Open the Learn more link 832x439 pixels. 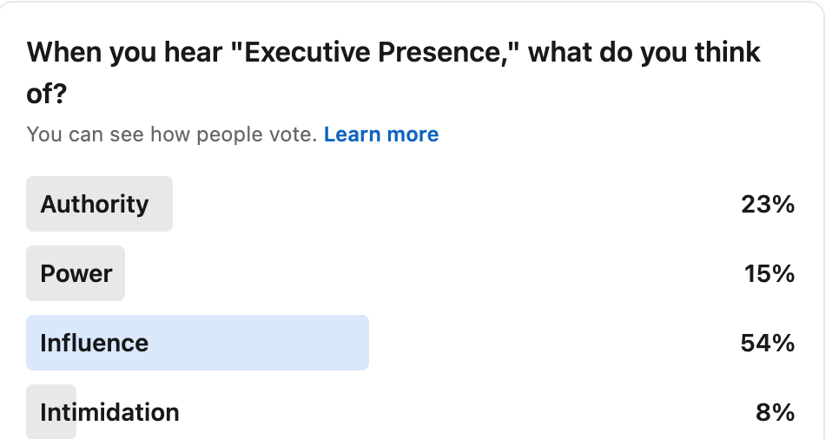pos(380,134)
